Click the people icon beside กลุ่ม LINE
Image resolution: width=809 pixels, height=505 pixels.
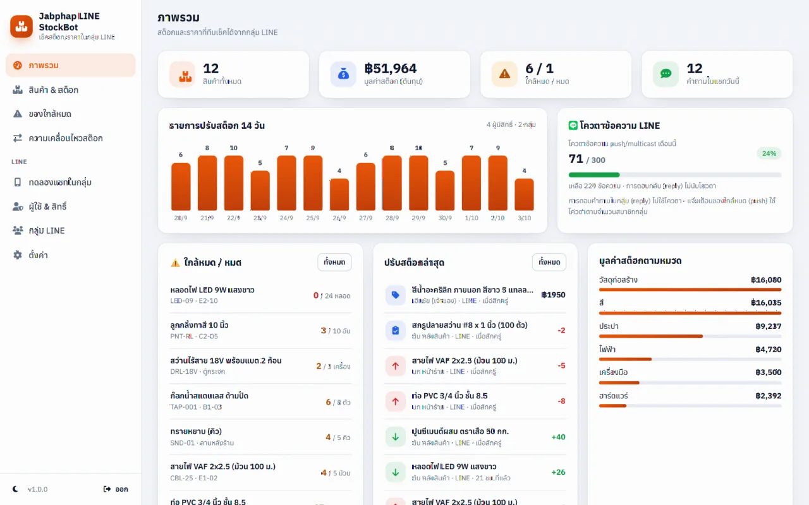tap(18, 230)
